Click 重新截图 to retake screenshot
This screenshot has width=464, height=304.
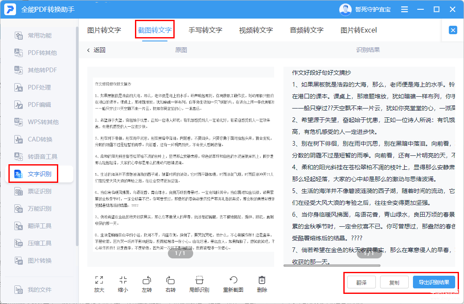[233, 284]
